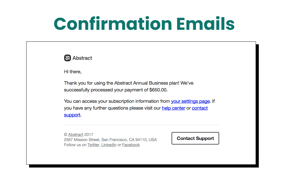Image resolution: width=285 pixels, height=182 pixels.
Task: Click the Abstract brand name beside the logo
Action: (x=82, y=58)
